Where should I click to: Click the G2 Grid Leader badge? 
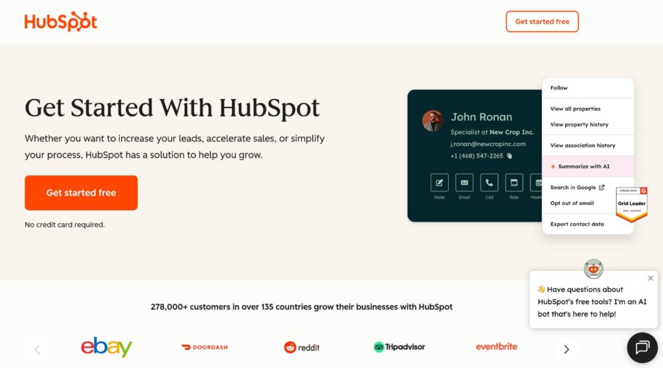coord(632,204)
